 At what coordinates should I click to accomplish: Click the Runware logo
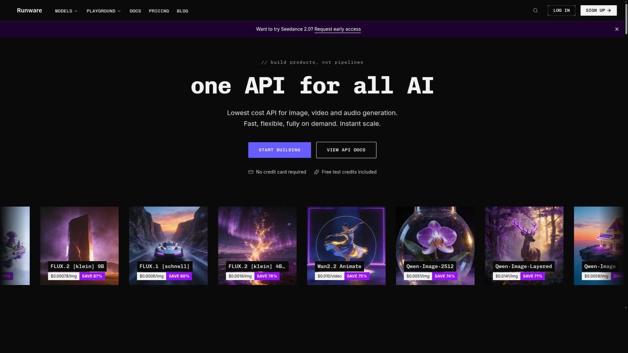coord(29,10)
